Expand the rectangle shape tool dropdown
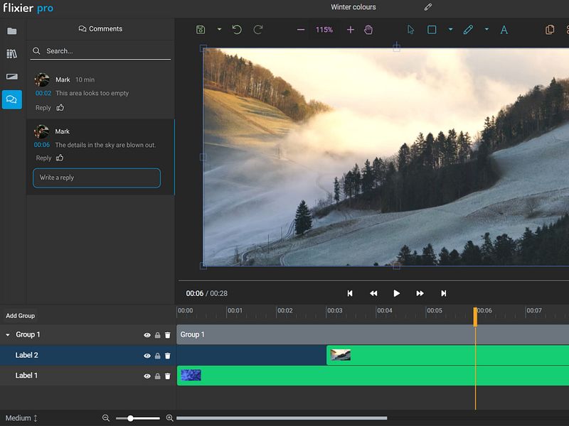The height and width of the screenshot is (426, 569). pos(450,30)
